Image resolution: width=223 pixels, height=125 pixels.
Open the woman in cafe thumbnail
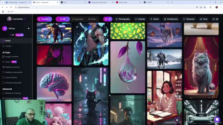coord(164,98)
